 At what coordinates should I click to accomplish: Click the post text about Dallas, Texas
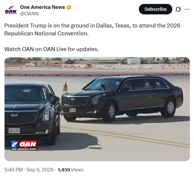coord(92,29)
